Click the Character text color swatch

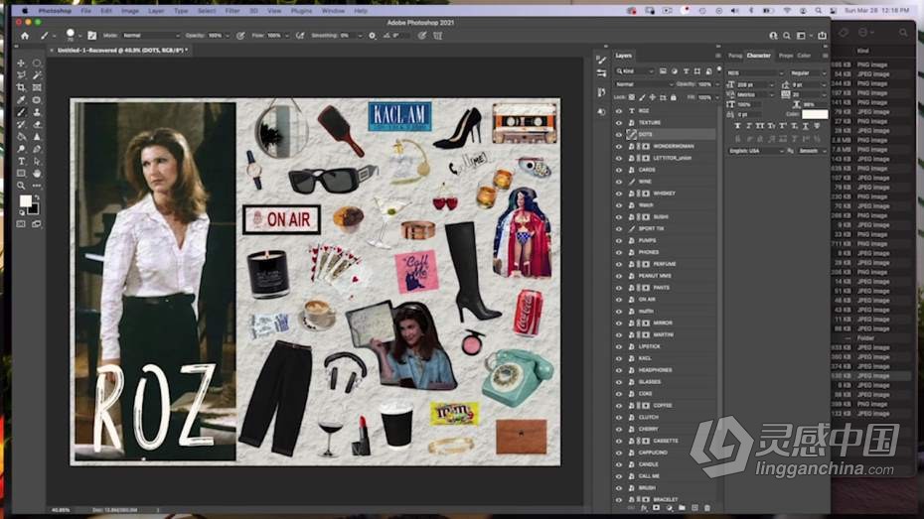pyautogui.click(x=815, y=114)
